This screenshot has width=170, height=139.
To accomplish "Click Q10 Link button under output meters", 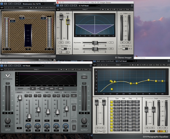I will click(x=163, y=131).
